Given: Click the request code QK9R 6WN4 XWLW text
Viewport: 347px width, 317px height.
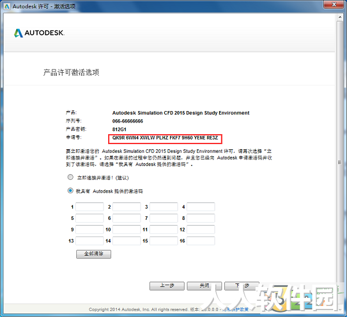Looking at the screenshot, I should (x=165, y=138).
